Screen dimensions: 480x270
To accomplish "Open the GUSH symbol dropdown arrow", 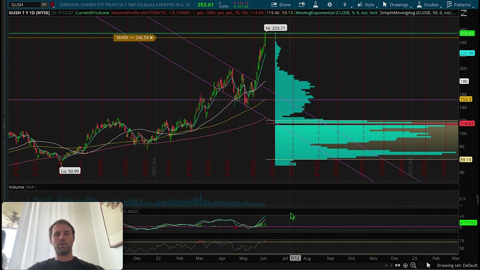I will pos(44,4).
